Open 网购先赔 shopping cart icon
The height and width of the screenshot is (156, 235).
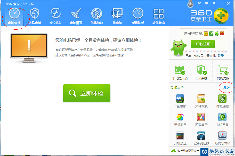(x=223, y=73)
